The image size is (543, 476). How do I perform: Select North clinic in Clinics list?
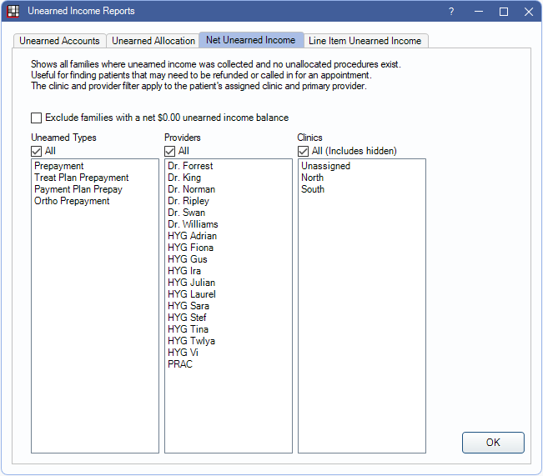click(312, 178)
